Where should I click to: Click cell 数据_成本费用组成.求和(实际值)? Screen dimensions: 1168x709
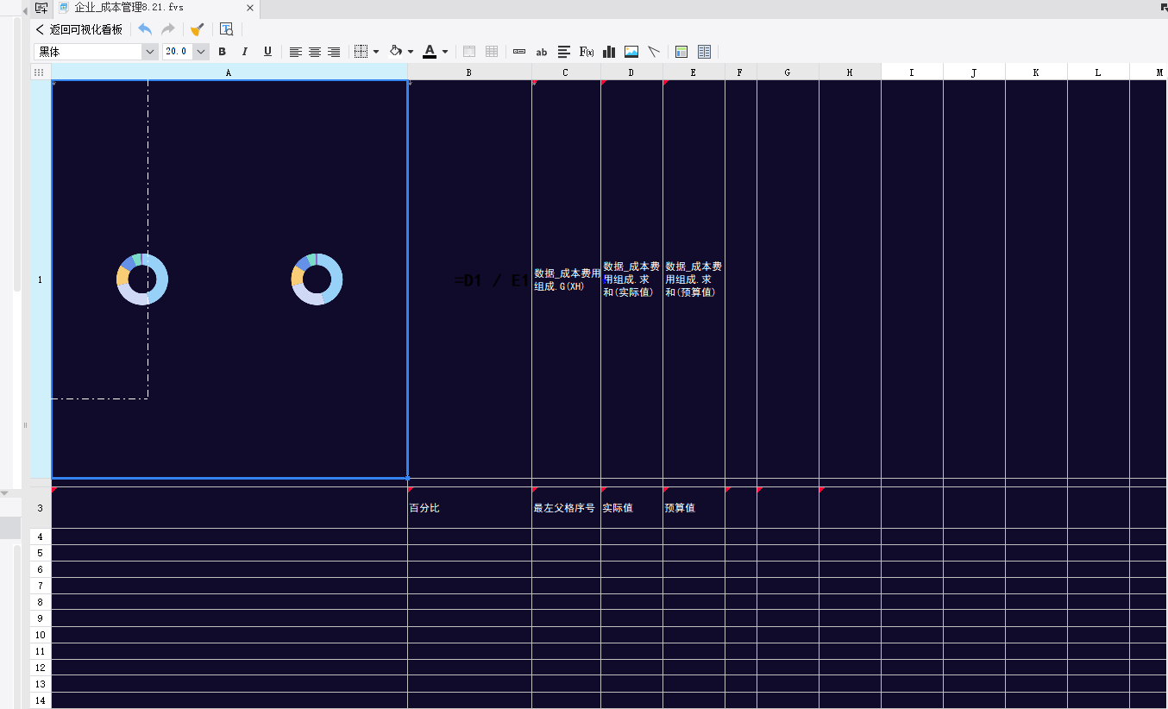tap(631, 279)
